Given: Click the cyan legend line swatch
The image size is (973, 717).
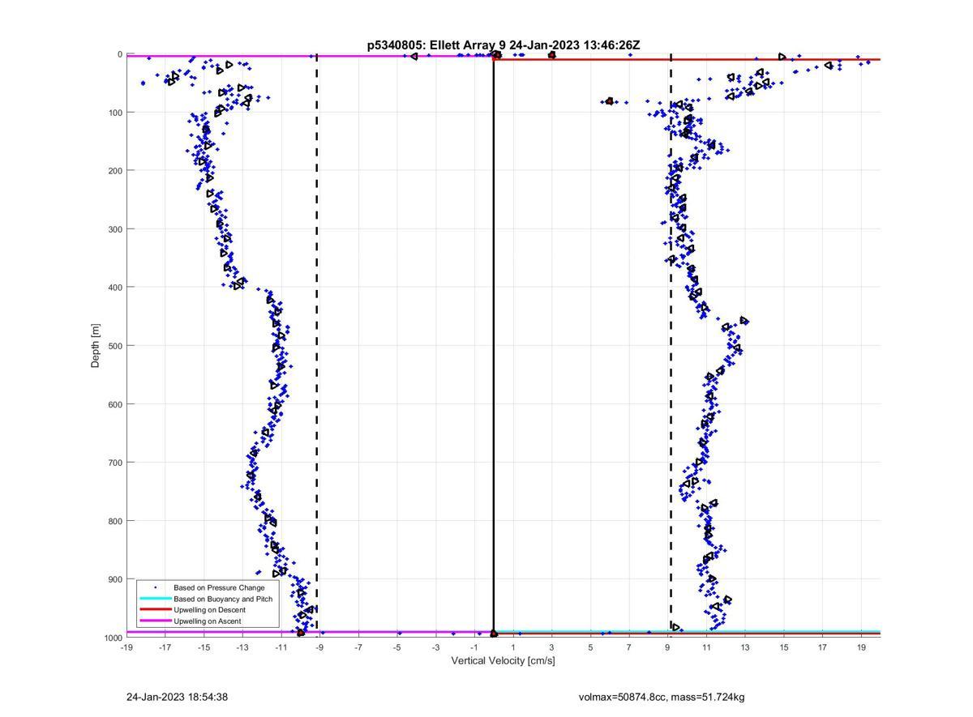Looking at the screenshot, I should click(155, 599).
